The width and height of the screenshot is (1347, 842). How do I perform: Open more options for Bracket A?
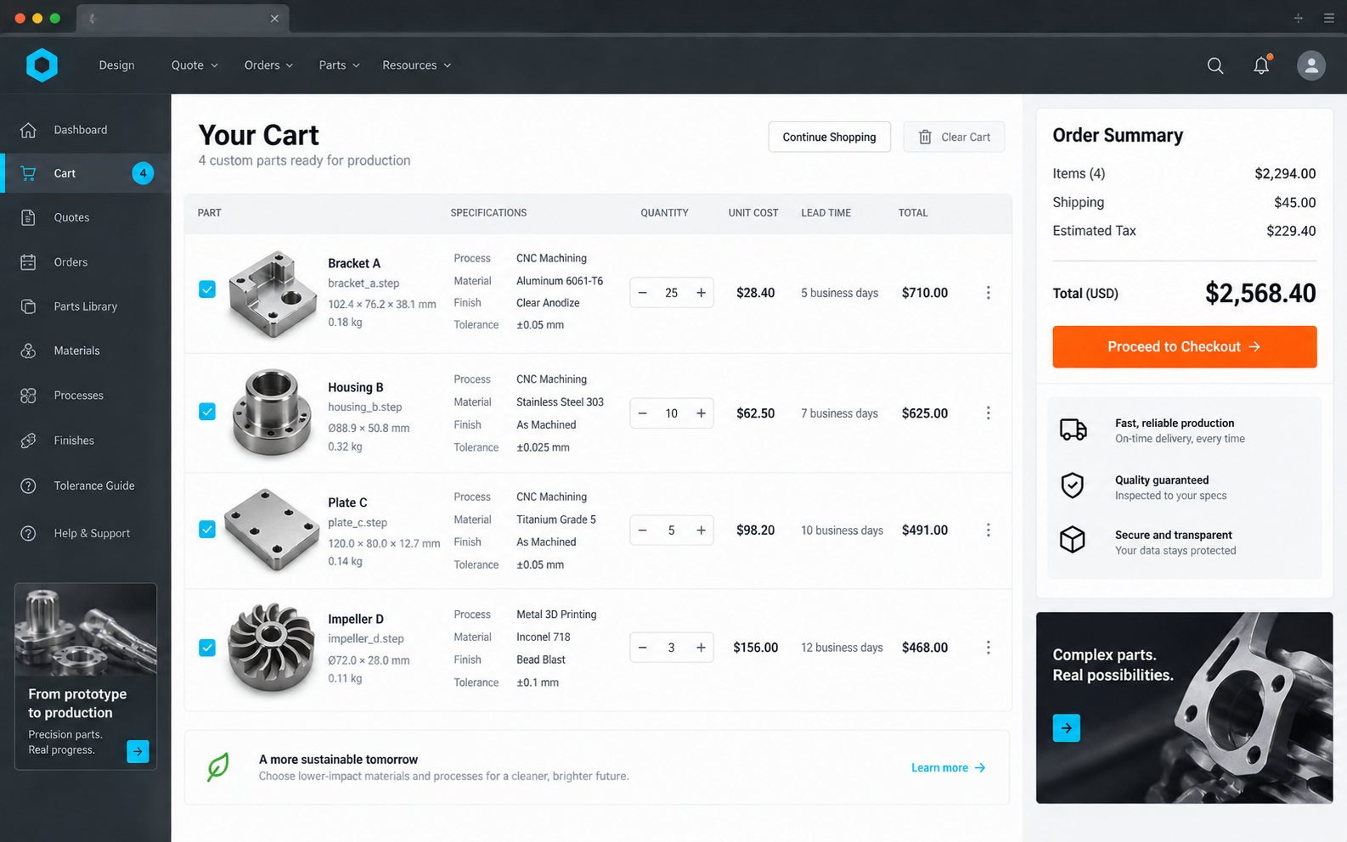tap(988, 293)
